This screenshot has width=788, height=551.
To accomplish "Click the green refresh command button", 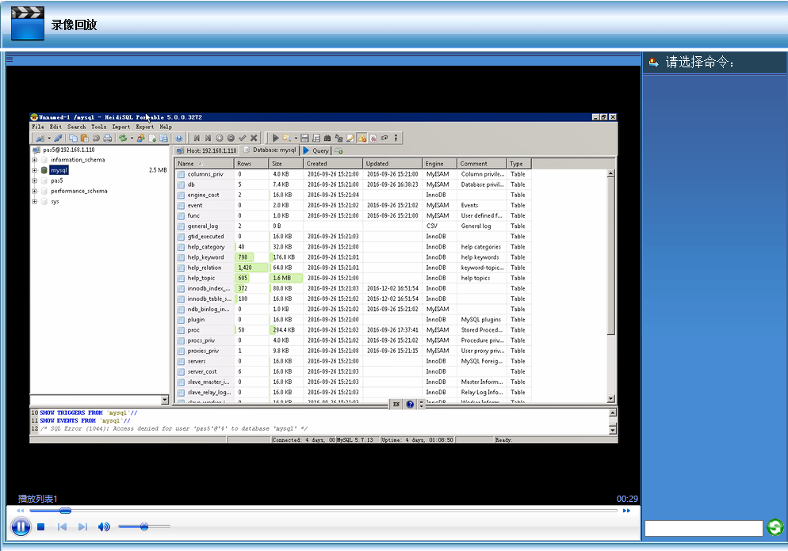I will pos(775,527).
